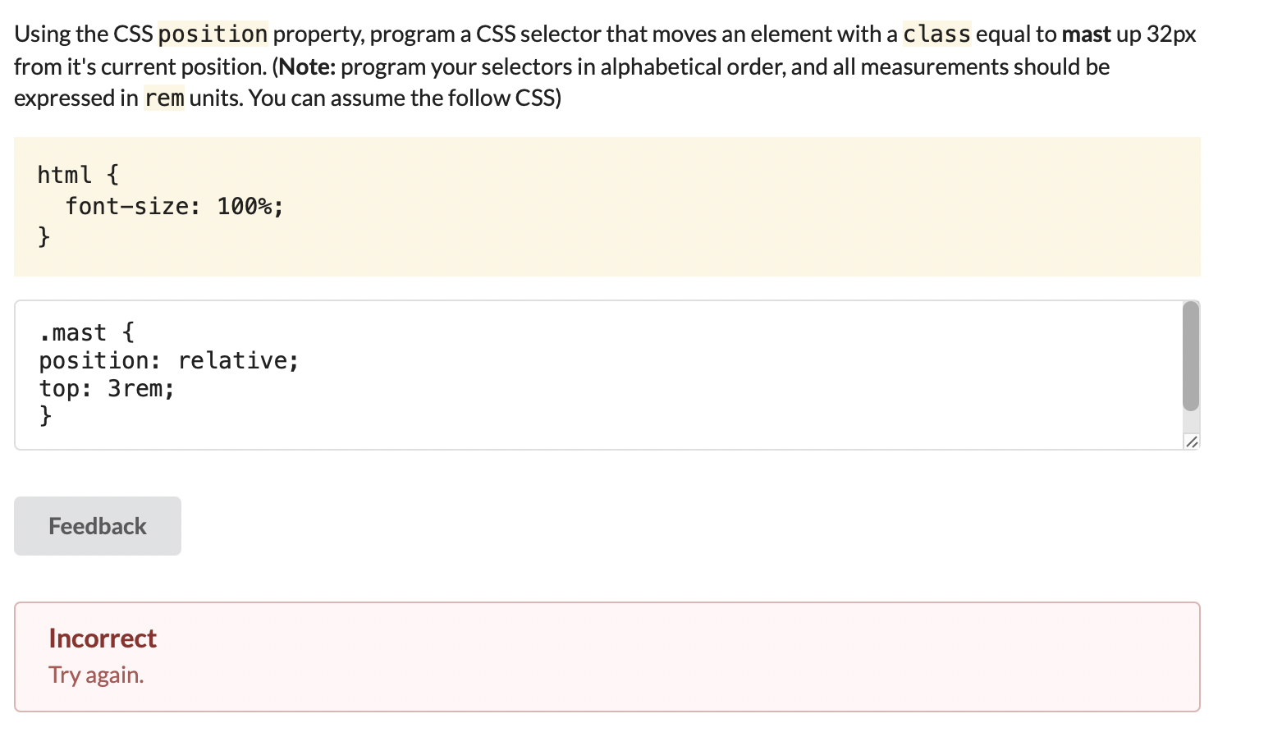Click the '.mast {' line in the editor
The width and height of the screenshot is (1282, 755).
pyautogui.click(x=86, y=332)
